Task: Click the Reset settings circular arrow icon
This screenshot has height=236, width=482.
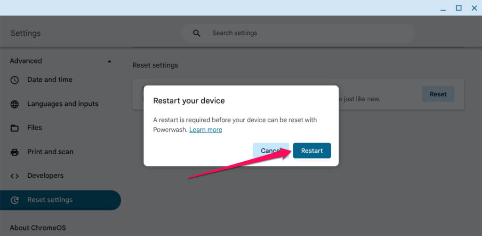Action: click(15, 200)
